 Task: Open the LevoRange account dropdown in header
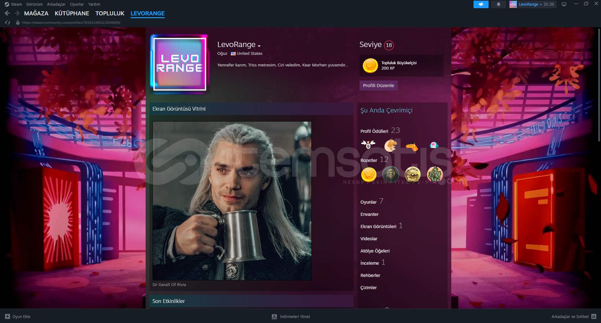coord(530,4)
